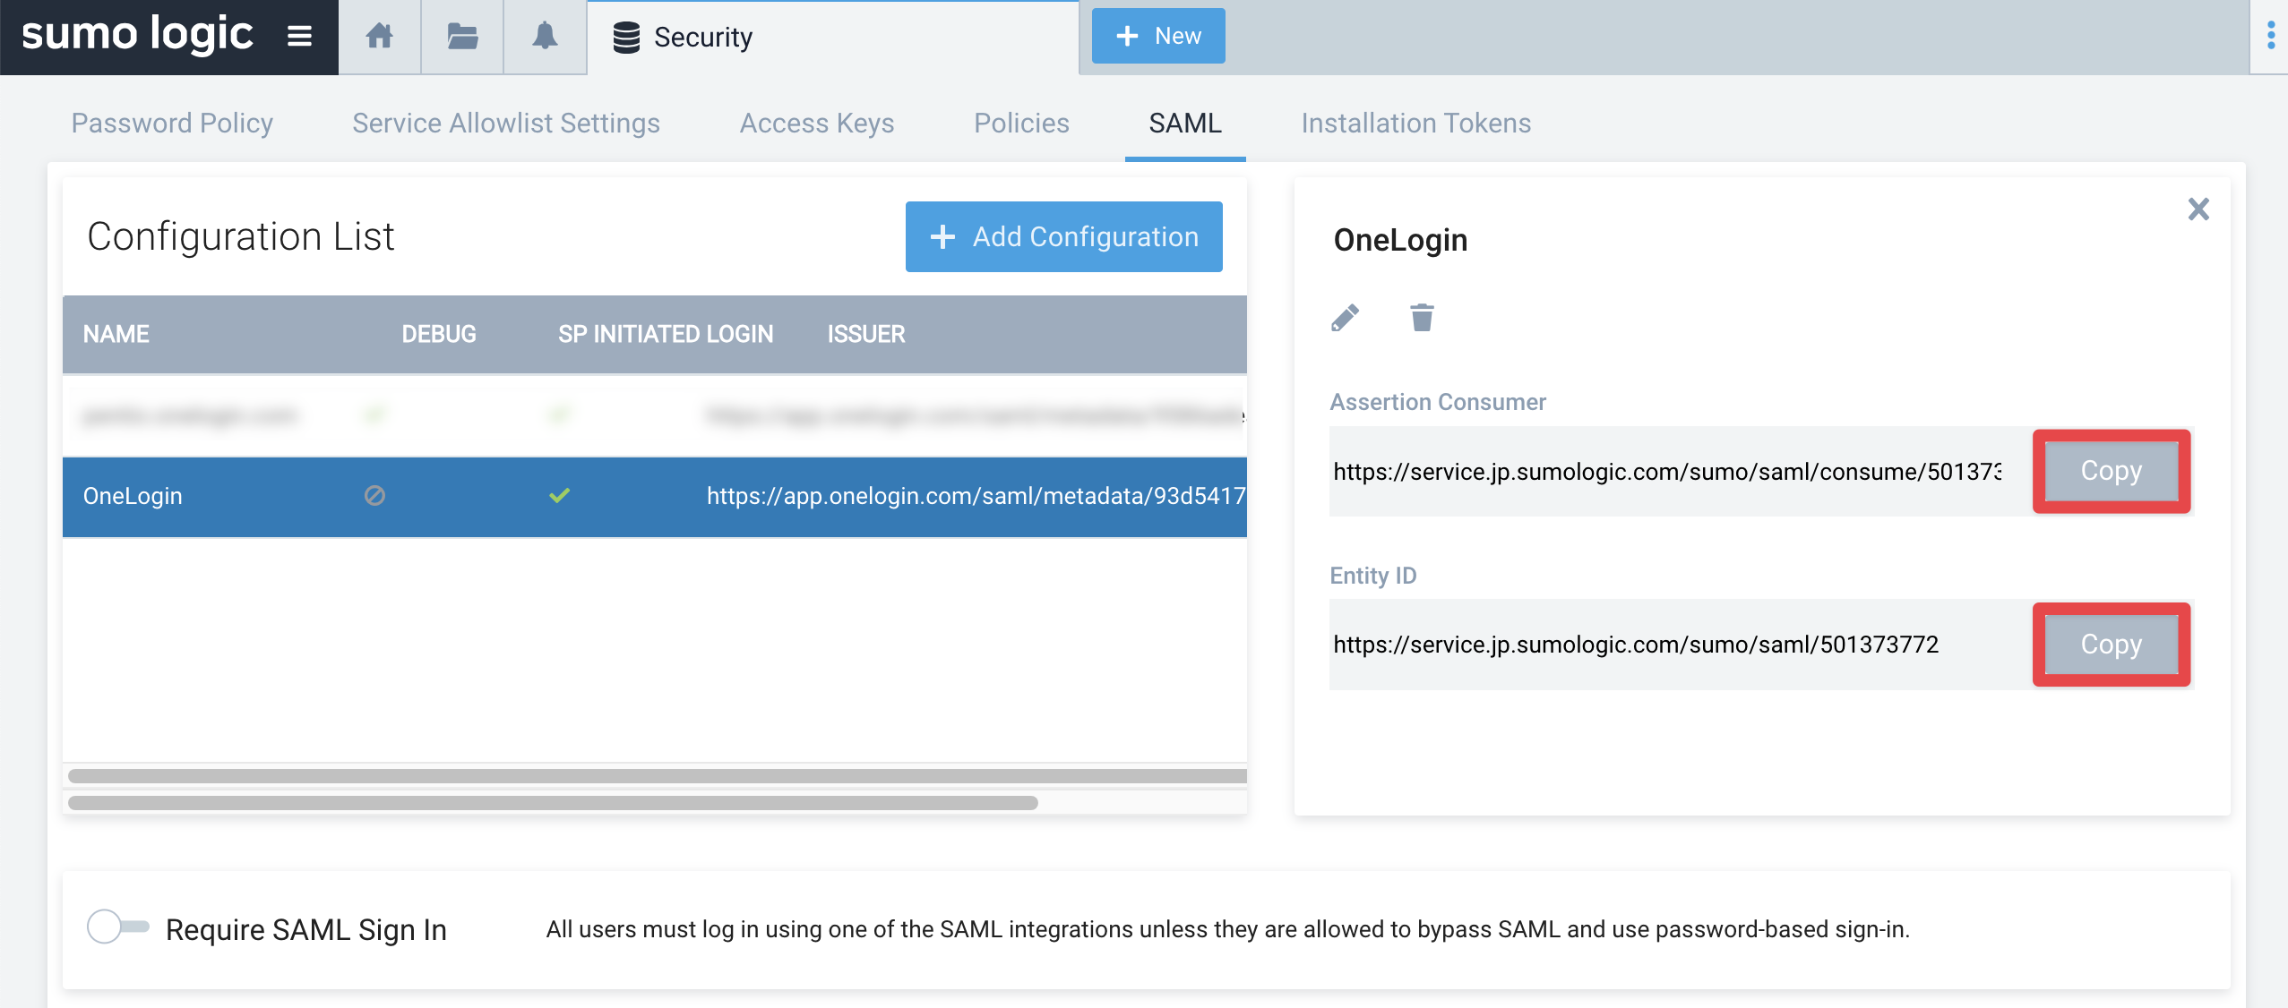Click the upper horizontal scrollbar of the table
The height and width of the screenshot is (1008, 2288).
[658, 776]
